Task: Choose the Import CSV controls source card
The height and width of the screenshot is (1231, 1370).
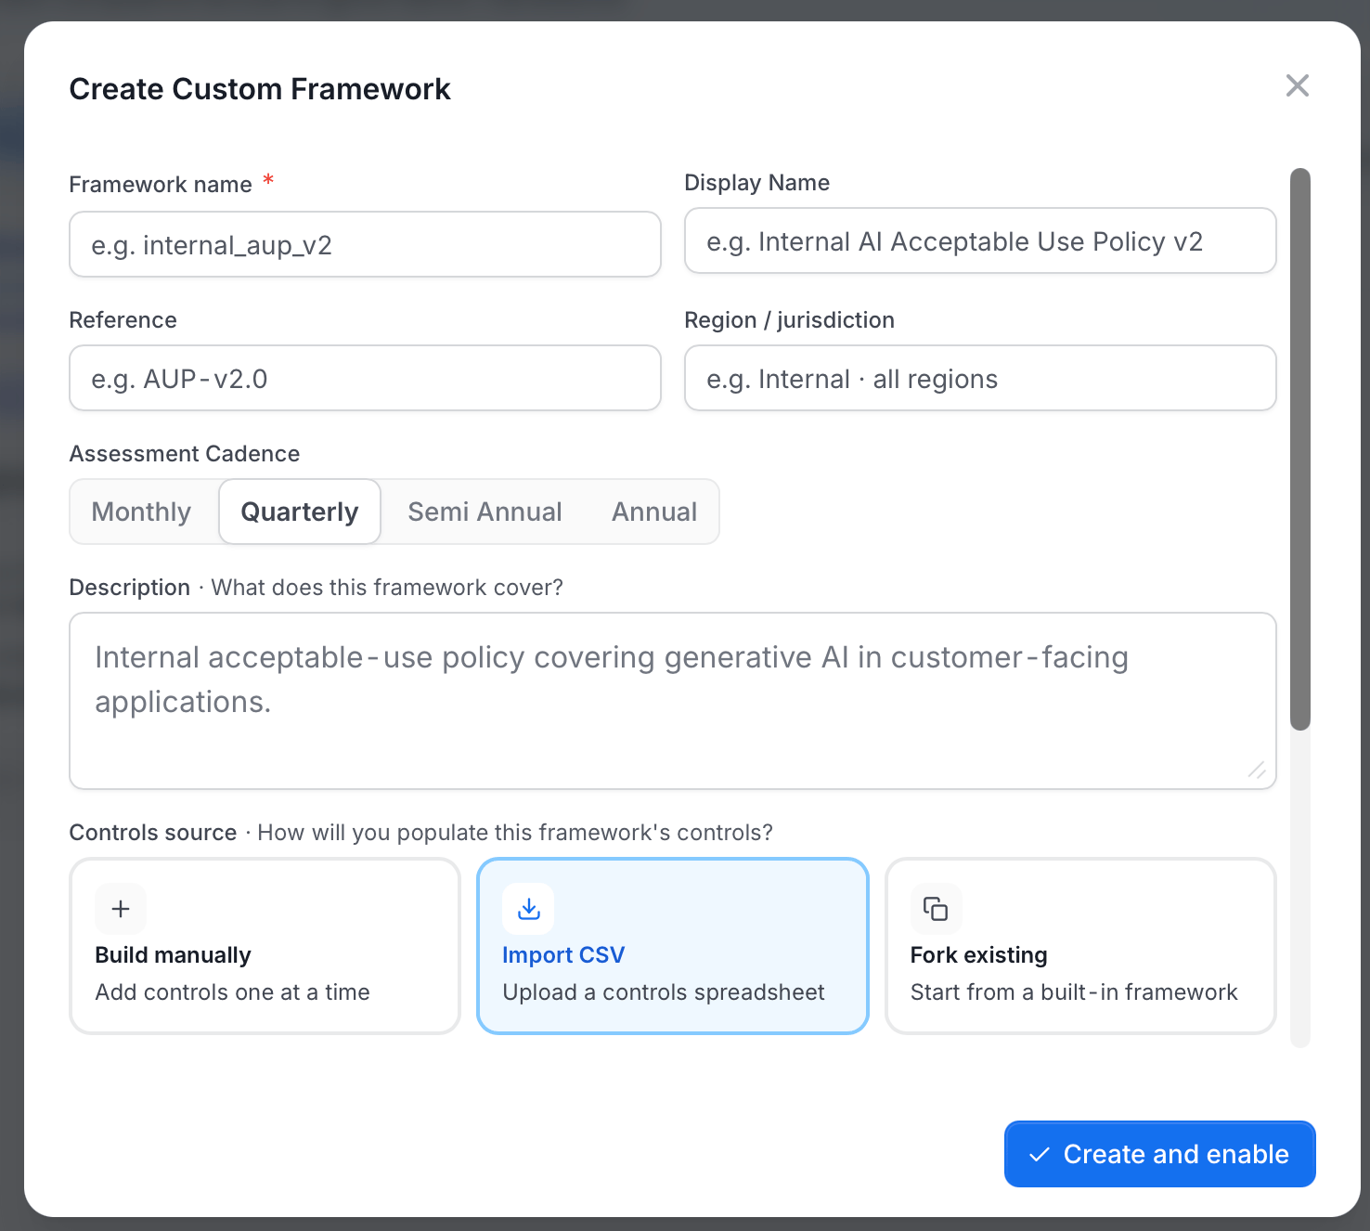Action: pos(673,945)
